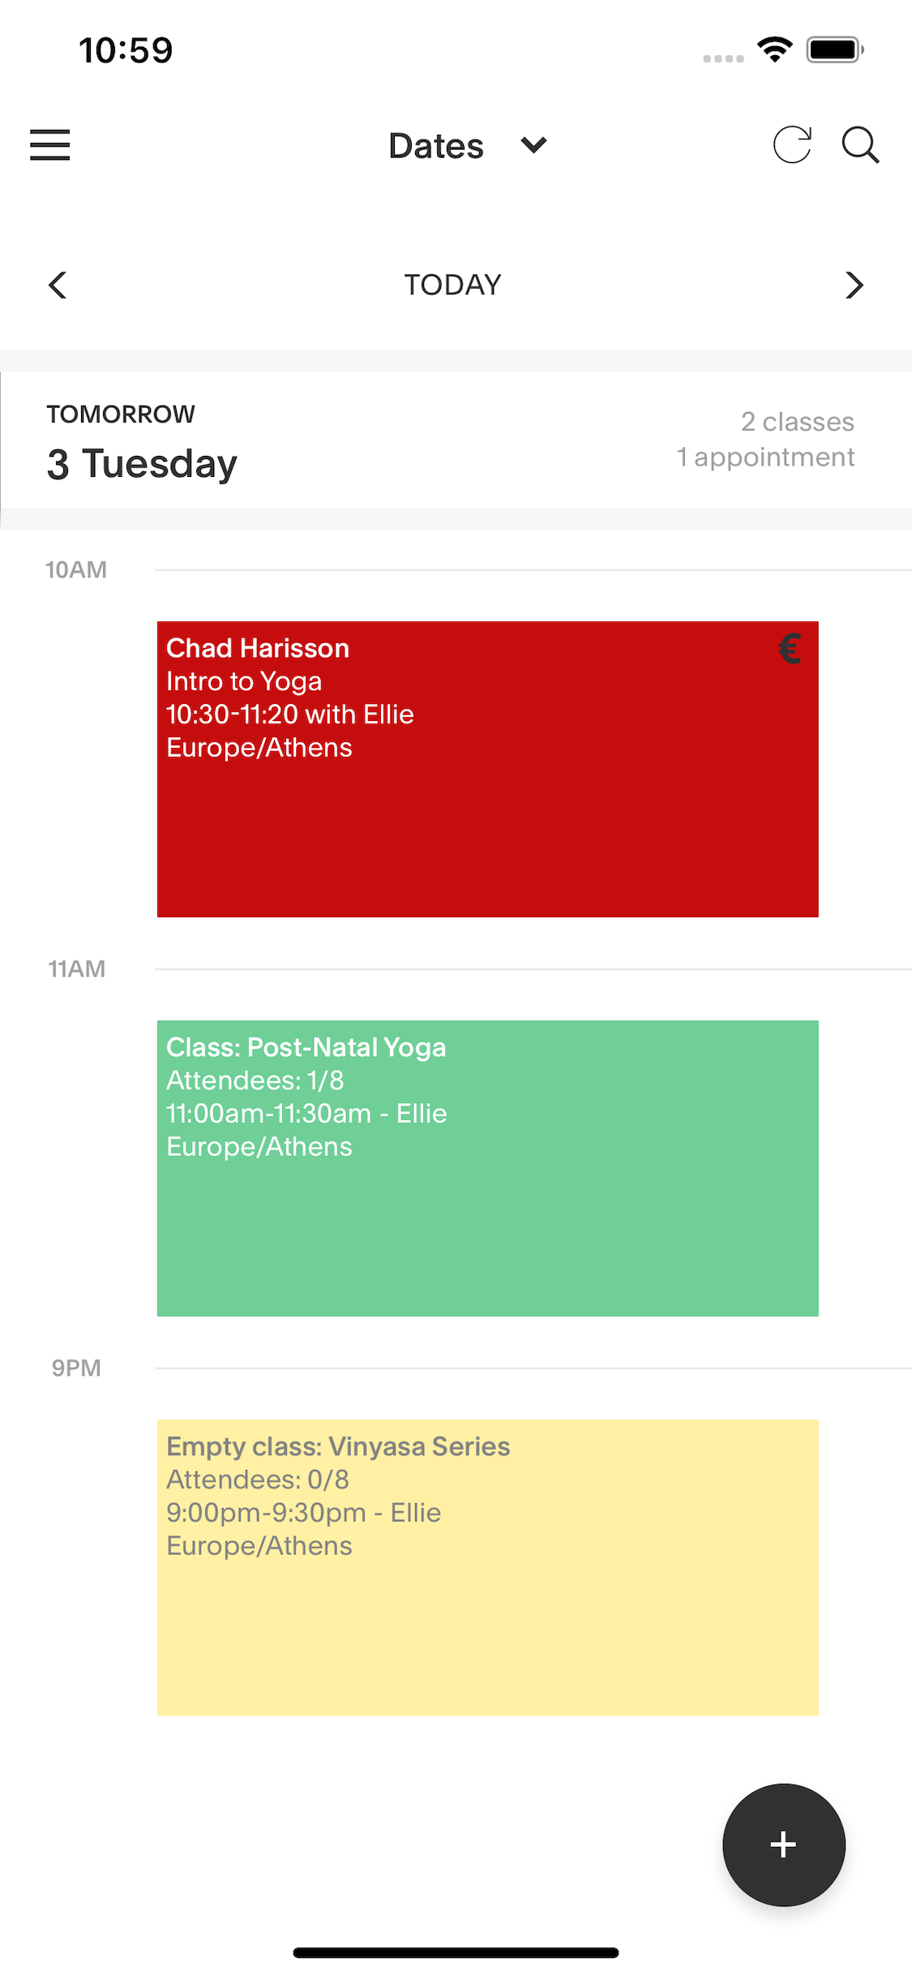Go to previous day arrow

pyautogui.click(x=58, y=285)
